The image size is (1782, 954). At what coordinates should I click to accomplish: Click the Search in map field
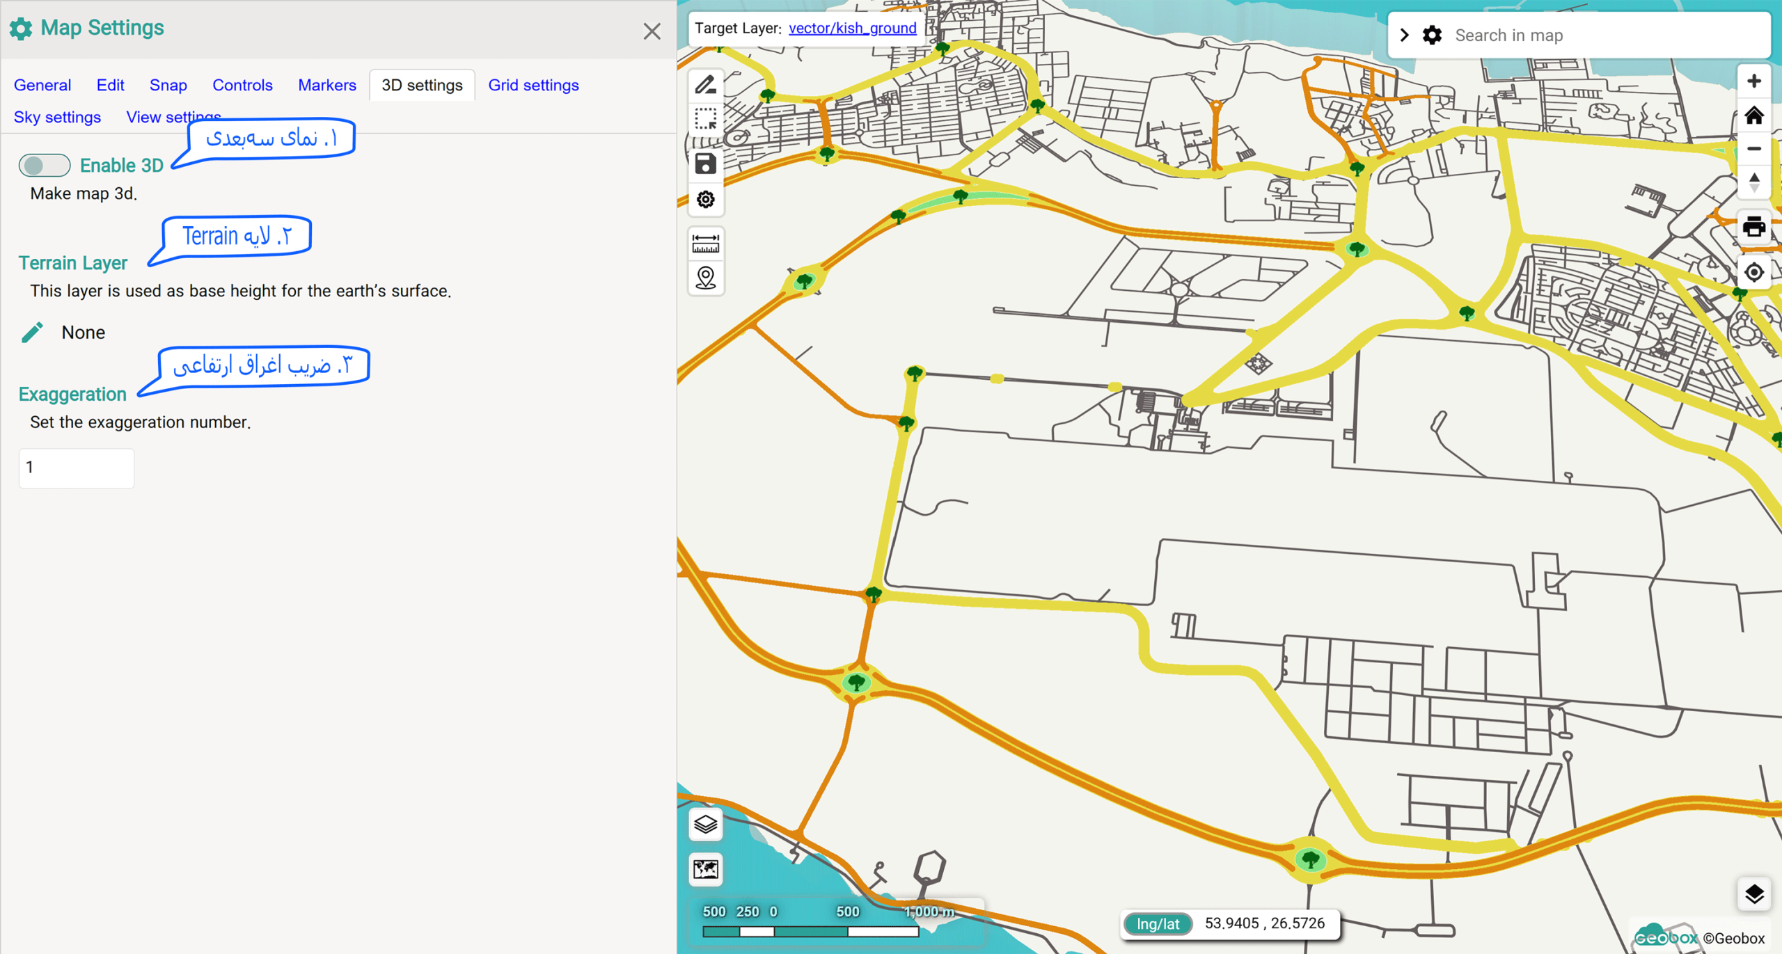(1607, 35)
